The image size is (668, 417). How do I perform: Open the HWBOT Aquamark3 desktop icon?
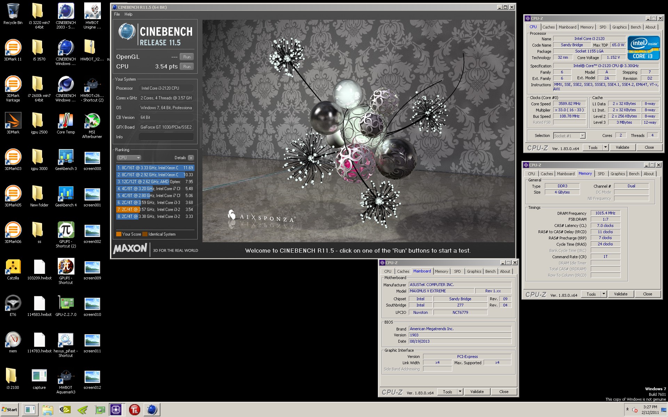(x=66, y=381)
